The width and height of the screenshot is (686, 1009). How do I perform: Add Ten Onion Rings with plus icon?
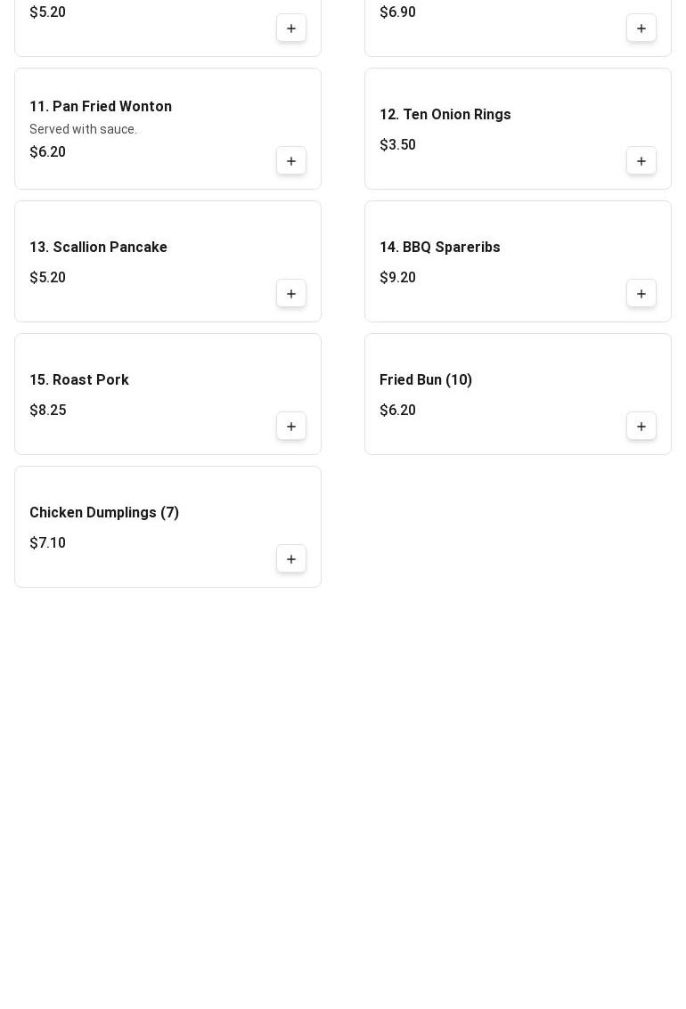coord(641,161)
